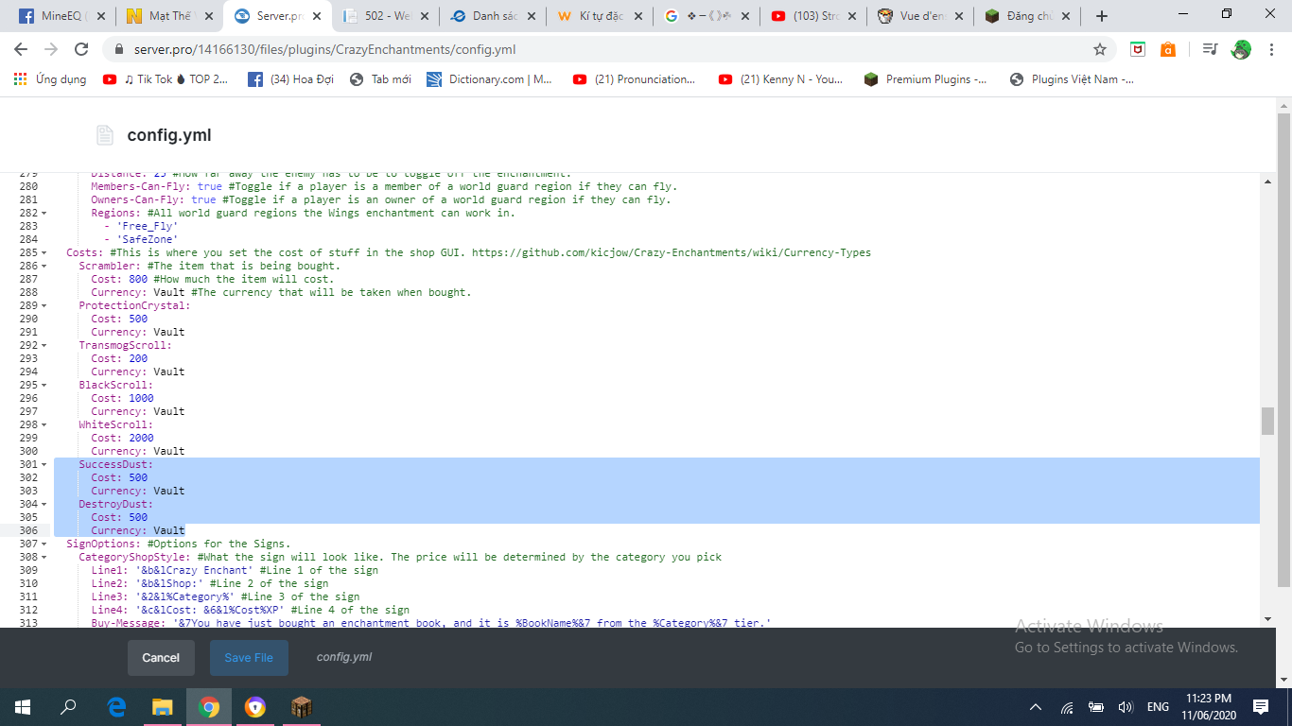Open the Plugins Việt Nam bookmark
Image resolution: width=1292 pixels, height=726 pixels.
1072,79
